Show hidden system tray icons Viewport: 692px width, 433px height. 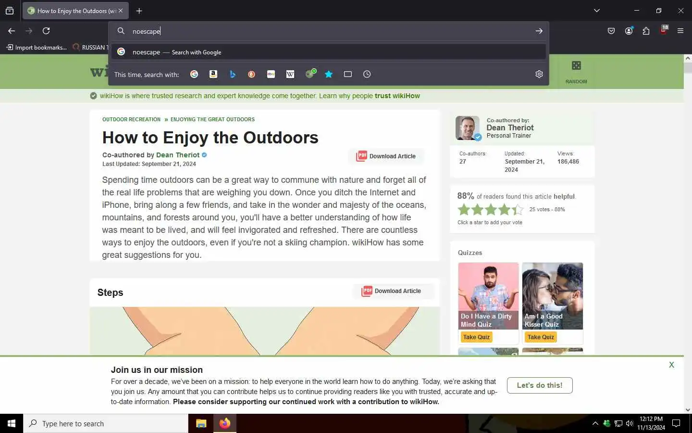click(x=595, y=423)
